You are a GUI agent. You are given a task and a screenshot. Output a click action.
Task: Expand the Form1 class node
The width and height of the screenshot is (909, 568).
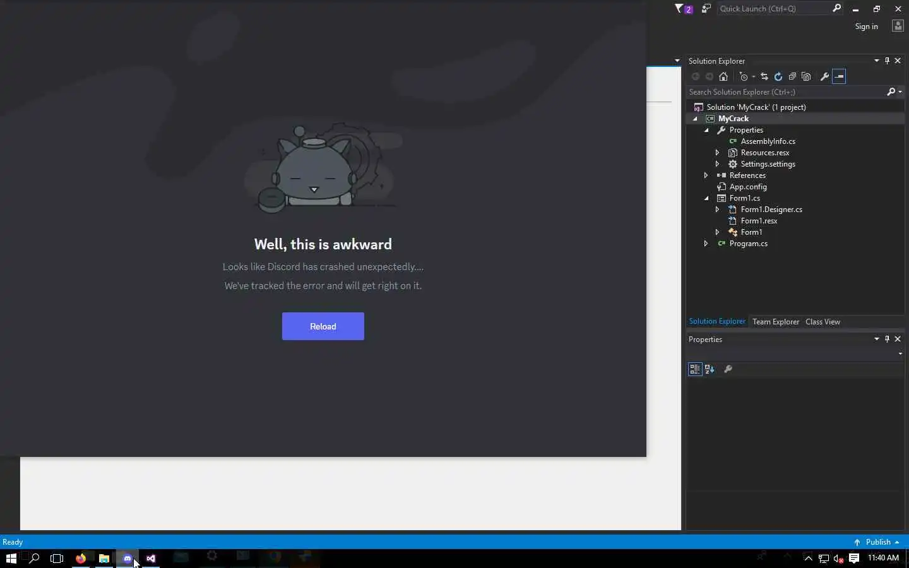(717, 232)
